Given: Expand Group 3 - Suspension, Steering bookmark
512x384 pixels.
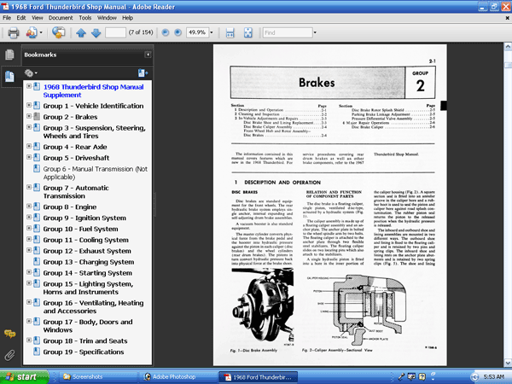Looking at the screenshot, I should (x=29, y=127).
